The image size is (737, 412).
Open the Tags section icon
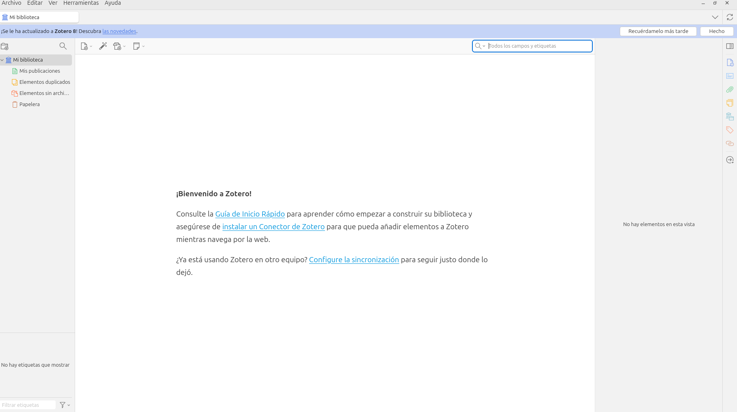(729, 130)
